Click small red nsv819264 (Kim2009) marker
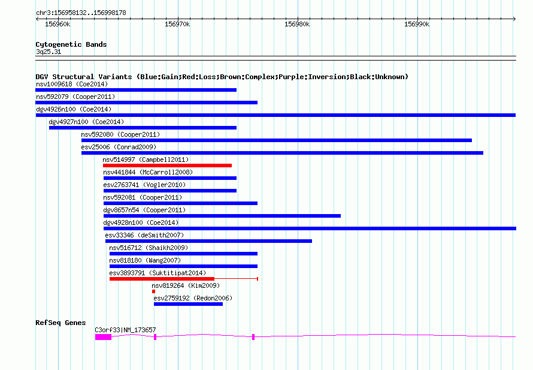Viewport: 533px width, 370px height. tap(154, 291)
